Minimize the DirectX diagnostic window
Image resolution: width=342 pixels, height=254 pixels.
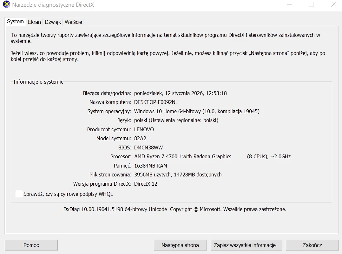pos(289,4)
